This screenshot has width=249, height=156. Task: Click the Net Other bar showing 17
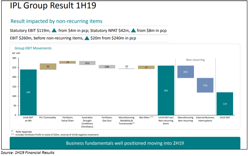[x=146, y=67]
